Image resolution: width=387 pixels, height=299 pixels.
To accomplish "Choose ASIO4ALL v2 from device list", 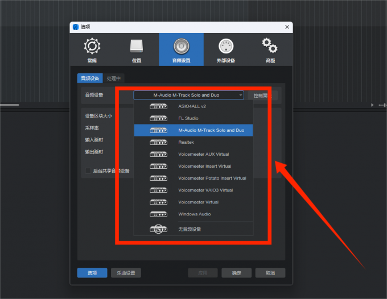I will tap(193, 106).
